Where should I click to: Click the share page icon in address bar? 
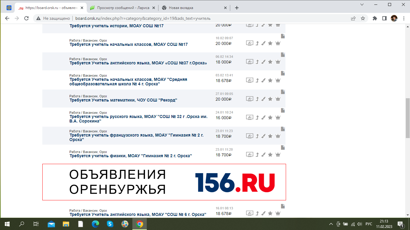353,18
